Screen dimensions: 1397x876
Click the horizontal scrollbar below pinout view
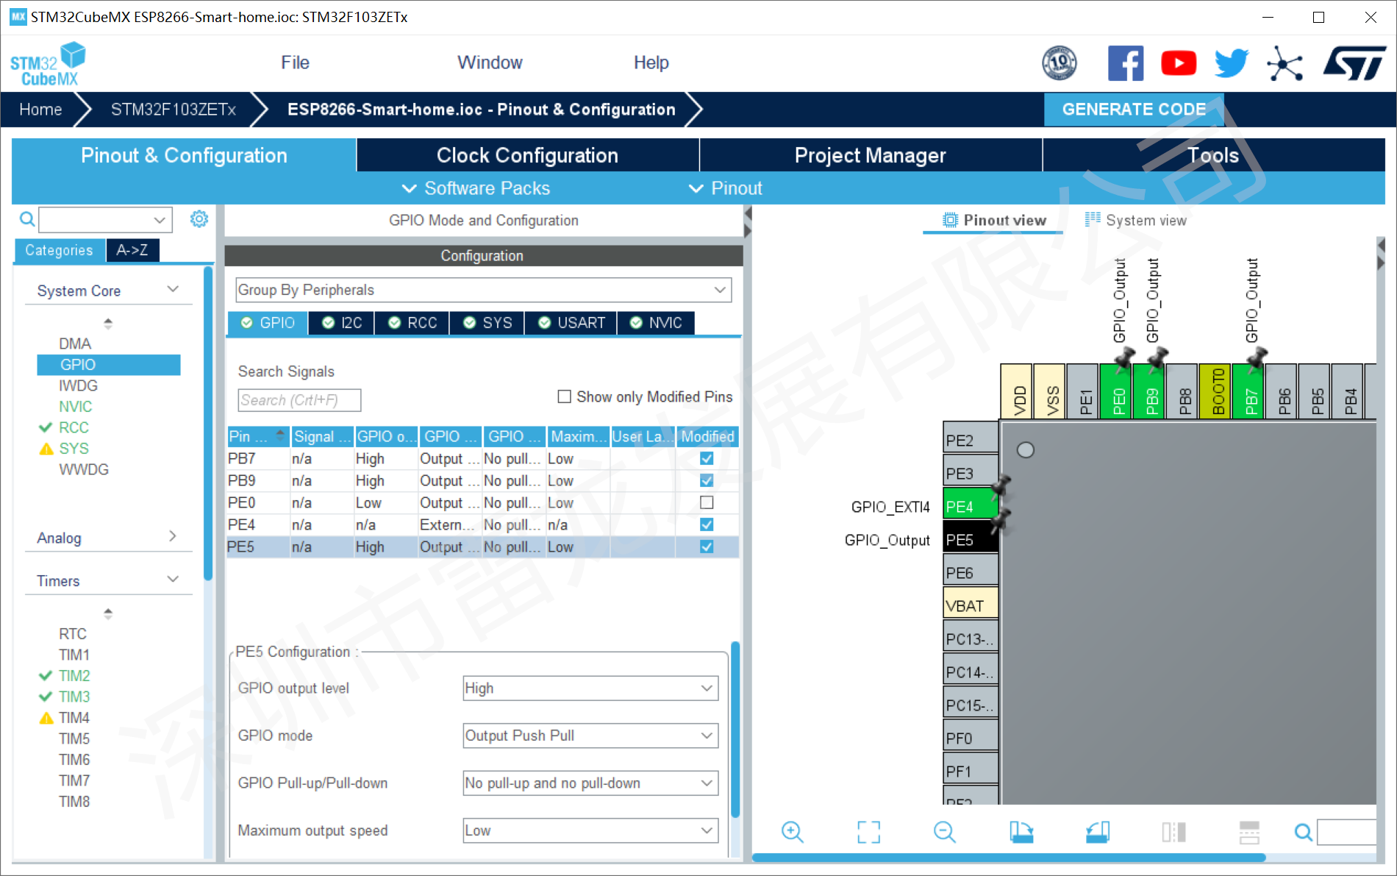[x=1007, y=858]
